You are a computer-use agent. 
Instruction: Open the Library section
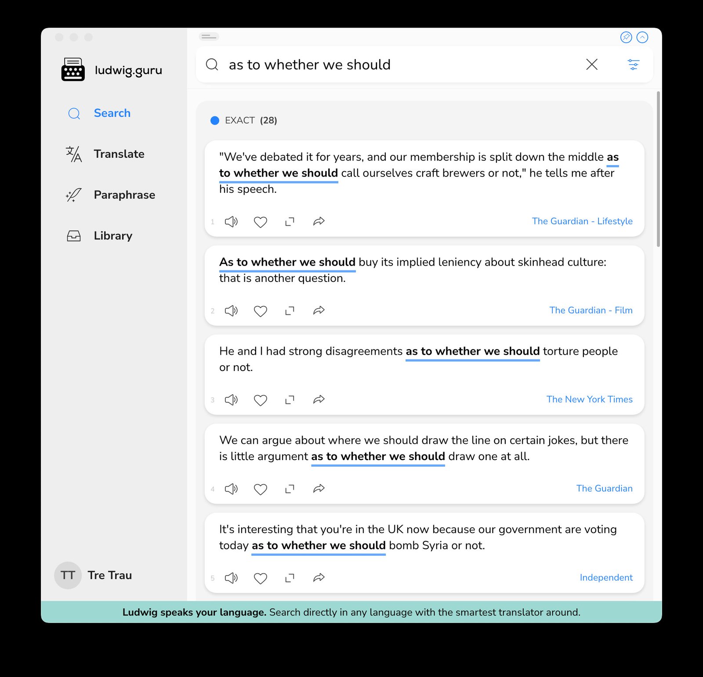99,236
